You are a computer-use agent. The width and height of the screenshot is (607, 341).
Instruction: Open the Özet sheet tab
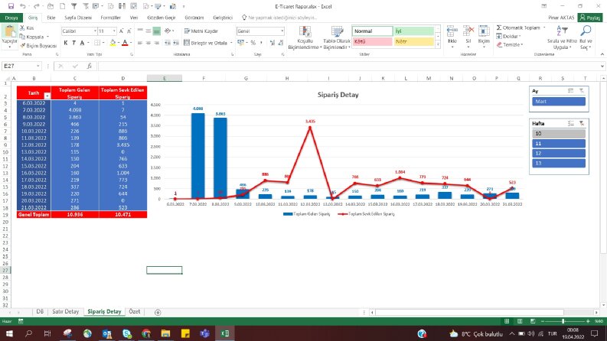[x=134, y=312]
